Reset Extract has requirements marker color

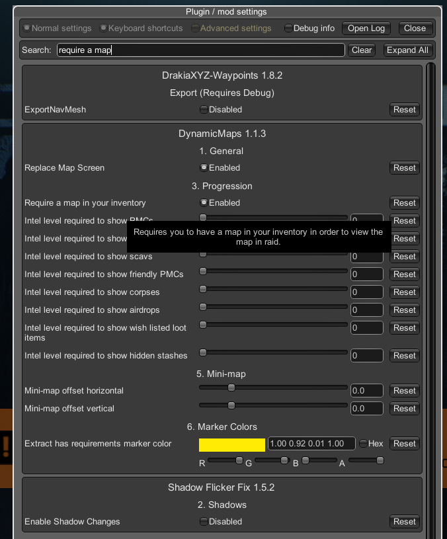405,444
